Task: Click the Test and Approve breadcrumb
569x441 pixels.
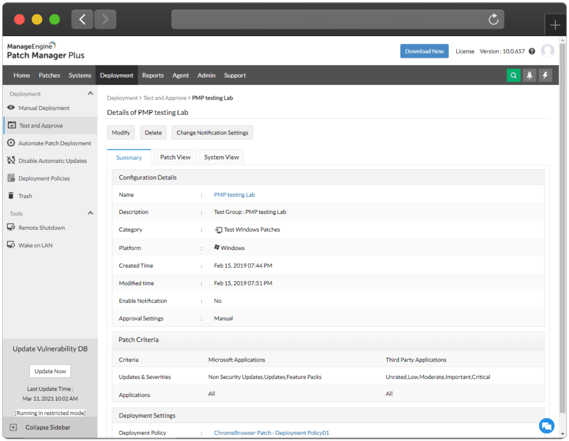Action: click(164, 98)
